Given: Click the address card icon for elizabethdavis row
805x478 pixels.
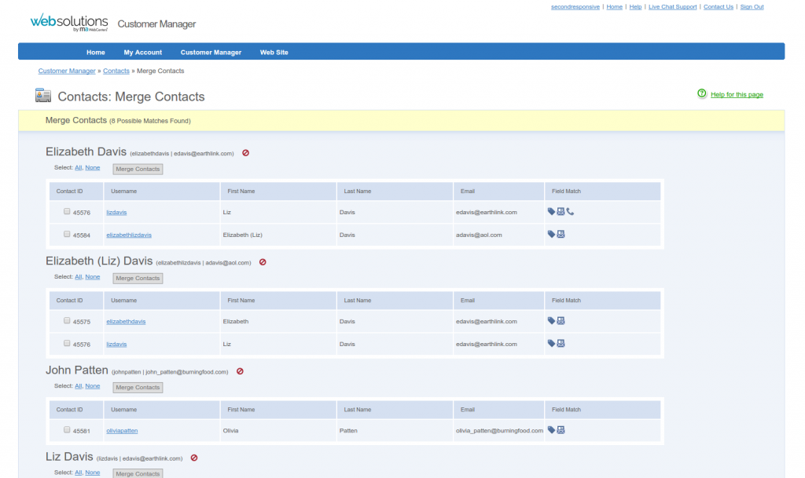Looking at the screenshot, I should tap(561, 321).
